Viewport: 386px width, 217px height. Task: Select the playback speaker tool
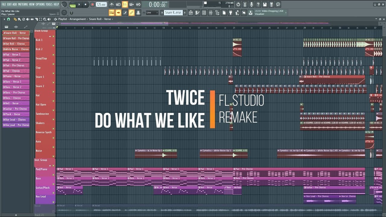[x=49, y=19]
